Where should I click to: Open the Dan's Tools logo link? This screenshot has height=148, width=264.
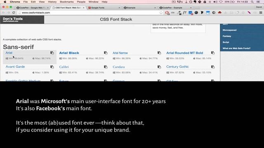point(13,19)
